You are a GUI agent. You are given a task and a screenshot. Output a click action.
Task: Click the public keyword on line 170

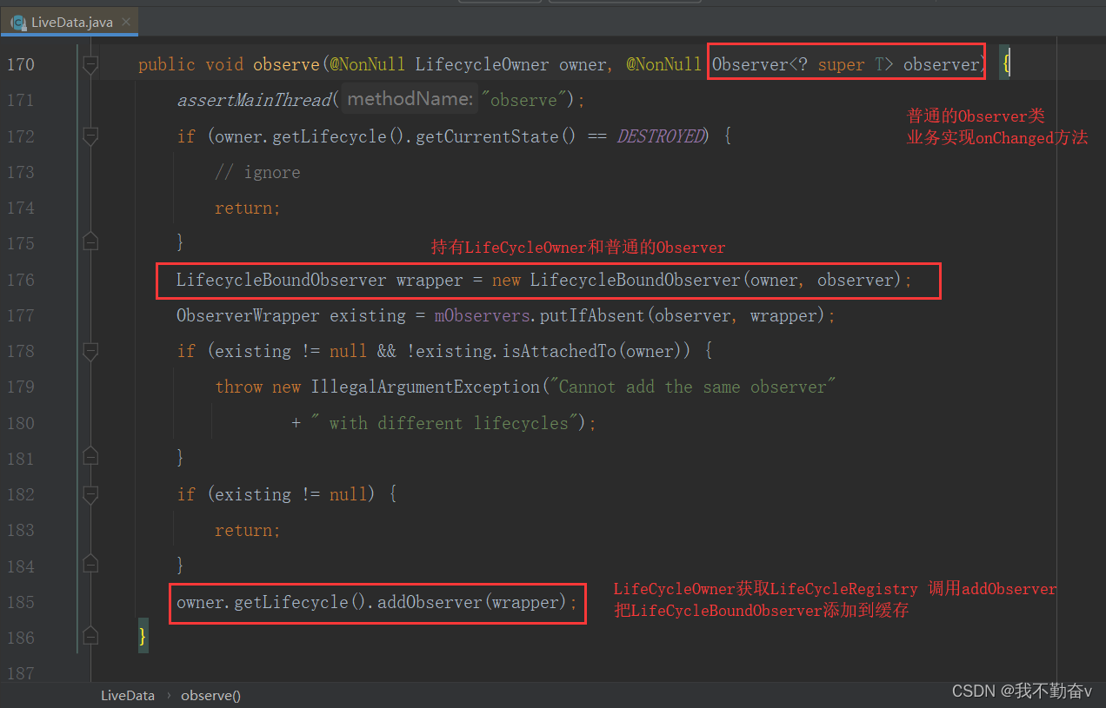pyautogui.click(x=167, y=64)
